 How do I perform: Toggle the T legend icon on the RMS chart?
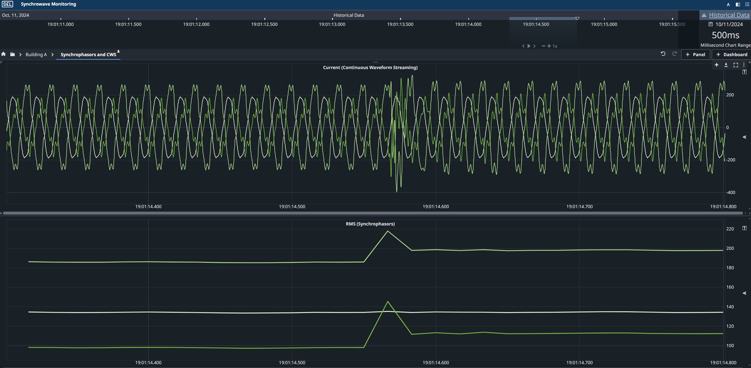(x=744, y=228)
